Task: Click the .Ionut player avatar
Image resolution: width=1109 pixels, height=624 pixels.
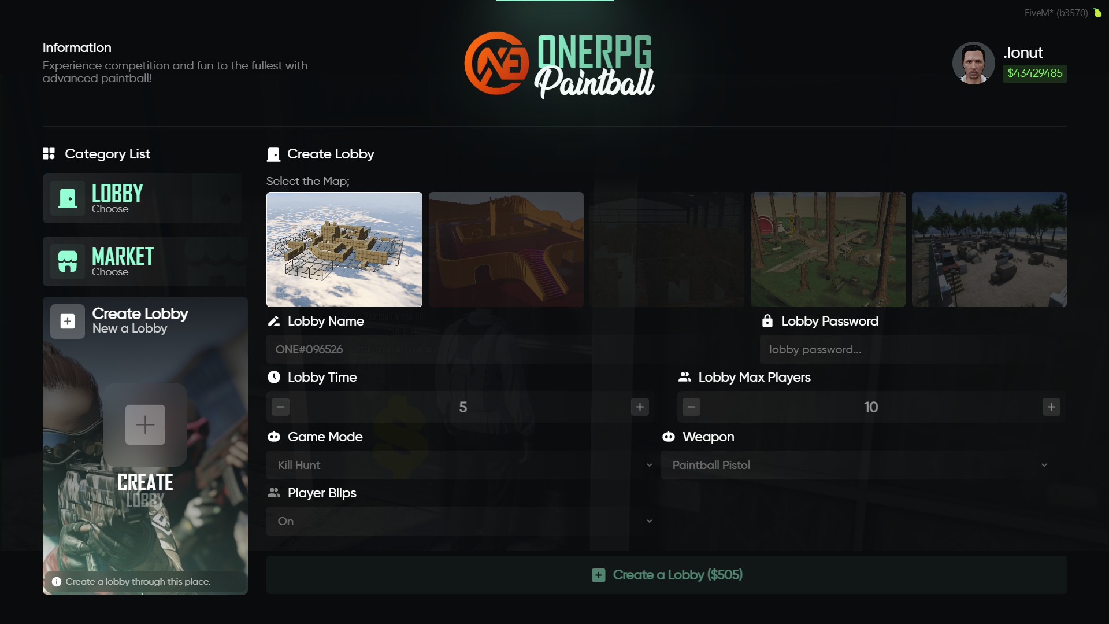Action: tap(973, 63)
